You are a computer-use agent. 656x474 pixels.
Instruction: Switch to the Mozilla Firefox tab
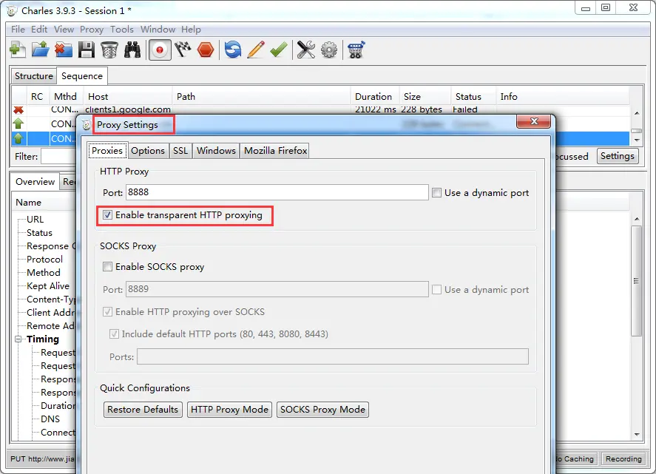pyautogui.click(x=275, y=151)
